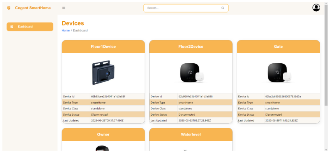The image size is (333, 158).
Task: Open the user profile avatar icon
Action: pyautogui.click(x=316, y=8)
